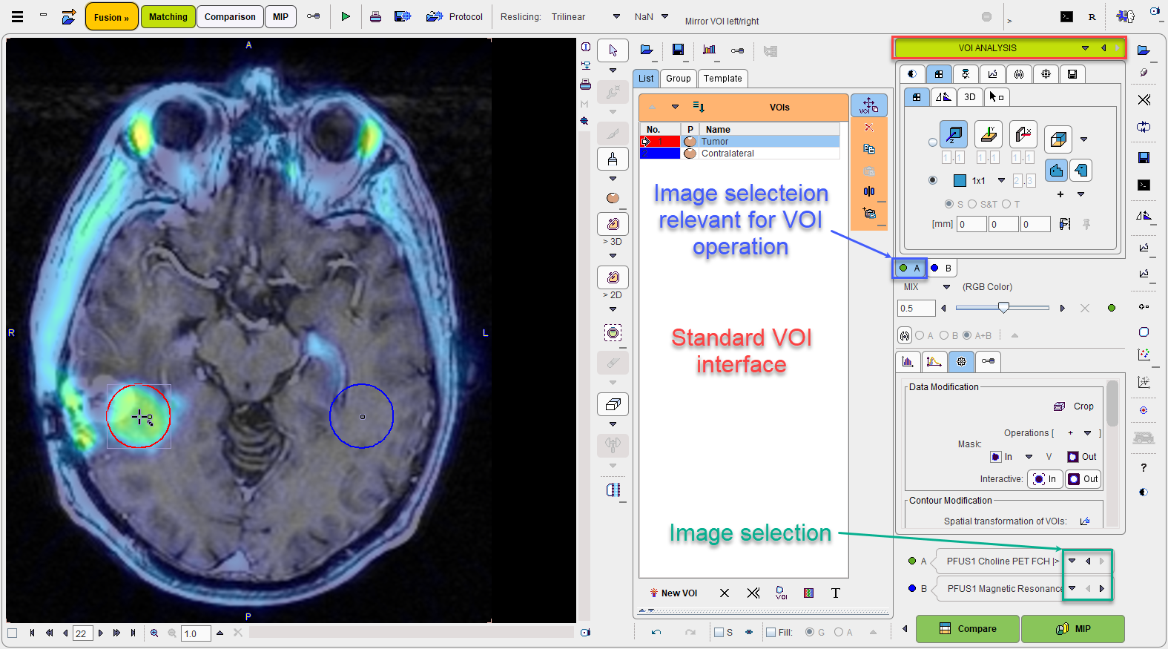
Task: Click the Compare button
Action: 968,629
